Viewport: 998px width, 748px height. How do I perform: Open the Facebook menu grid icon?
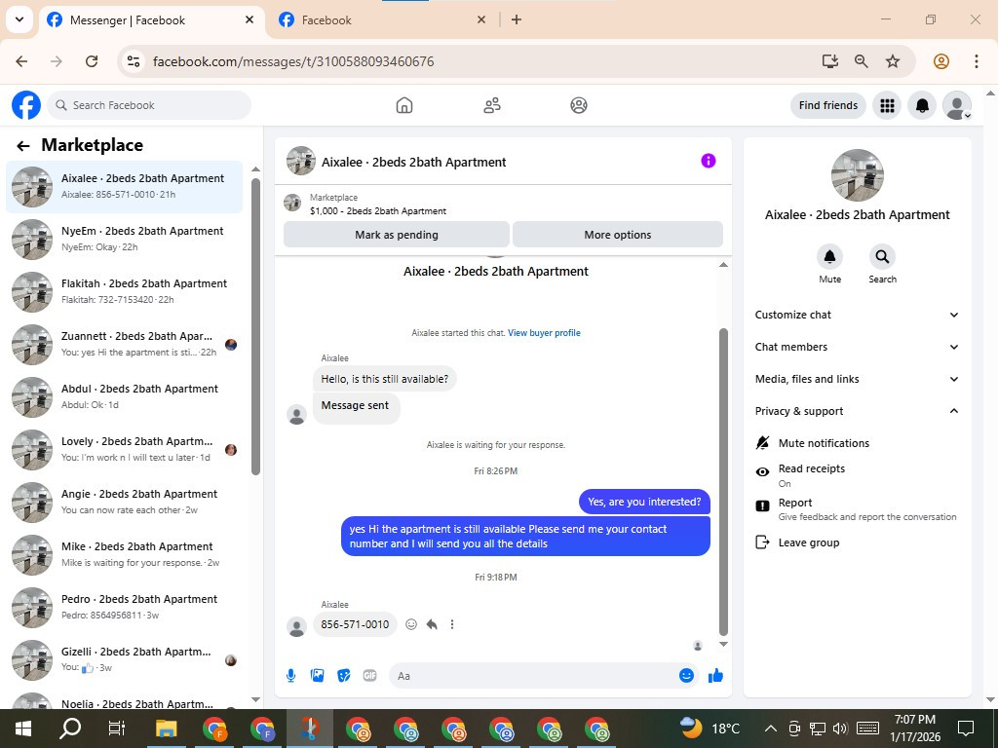click(887, 105)
